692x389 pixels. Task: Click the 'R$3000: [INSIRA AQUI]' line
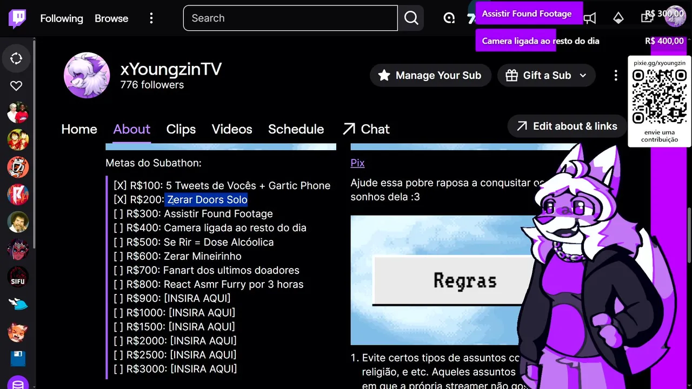(x=175, y=369)
